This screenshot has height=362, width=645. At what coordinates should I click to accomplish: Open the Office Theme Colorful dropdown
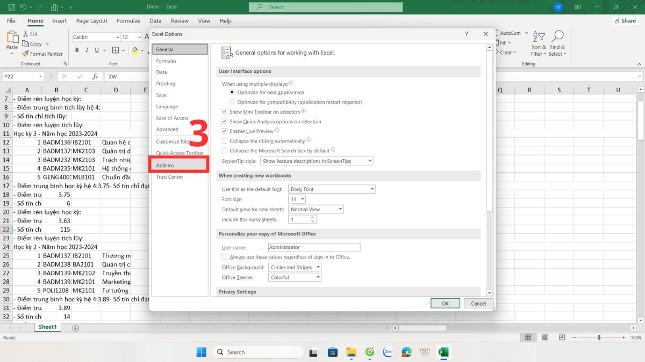(x=295, y=277)
